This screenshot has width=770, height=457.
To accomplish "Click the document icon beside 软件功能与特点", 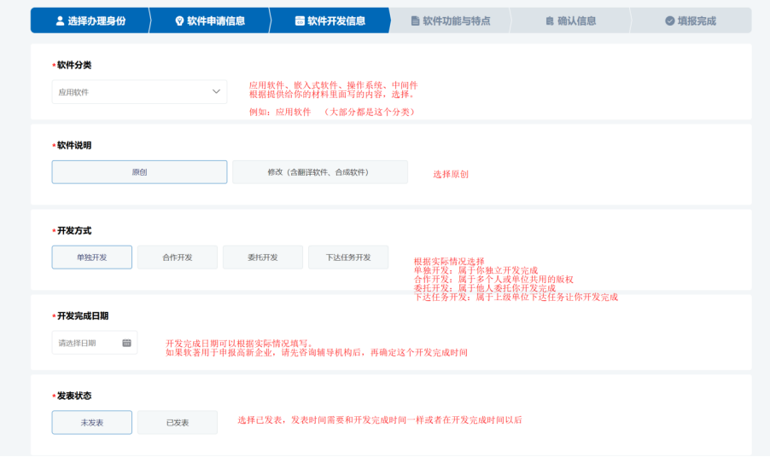I will tap(415, 20).
